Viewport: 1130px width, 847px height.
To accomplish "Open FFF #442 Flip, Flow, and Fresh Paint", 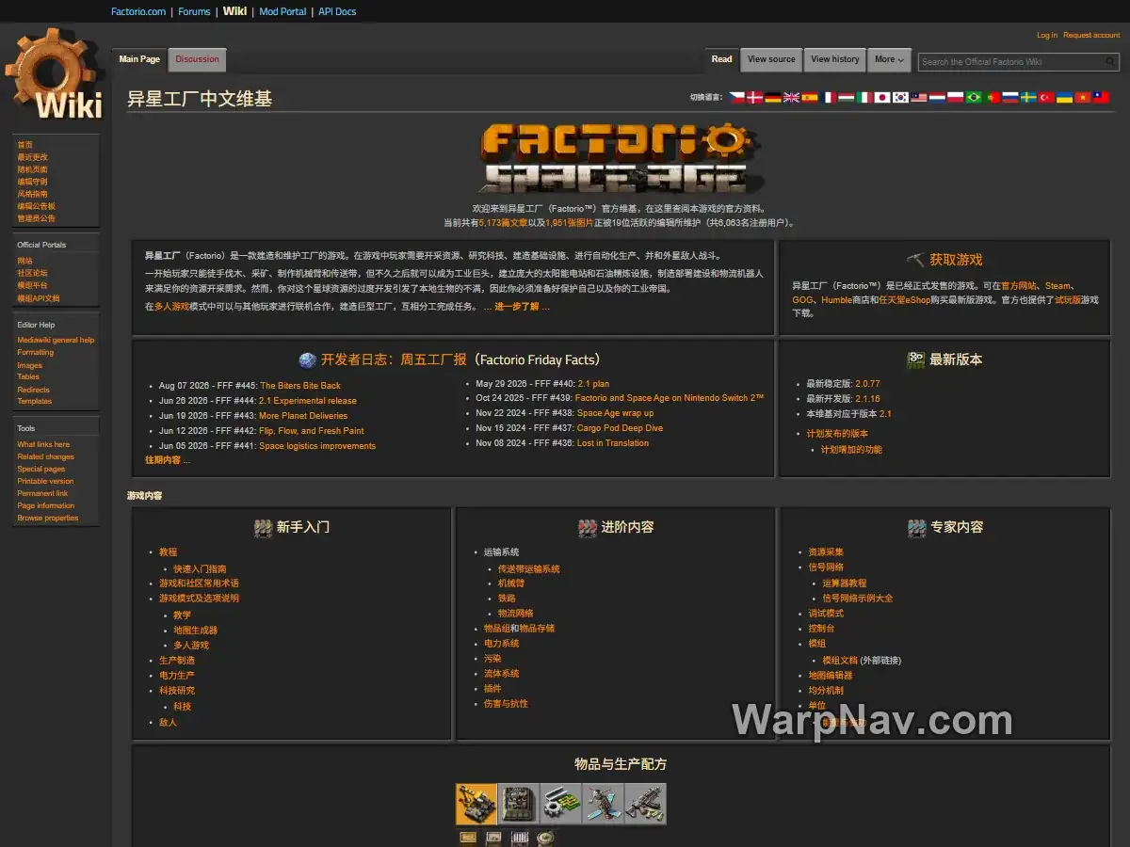I will tap(312, 431).
